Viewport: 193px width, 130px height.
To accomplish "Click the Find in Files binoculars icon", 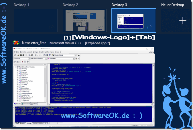I will 53,55.
